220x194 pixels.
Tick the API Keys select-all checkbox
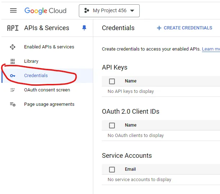[112, 81]
